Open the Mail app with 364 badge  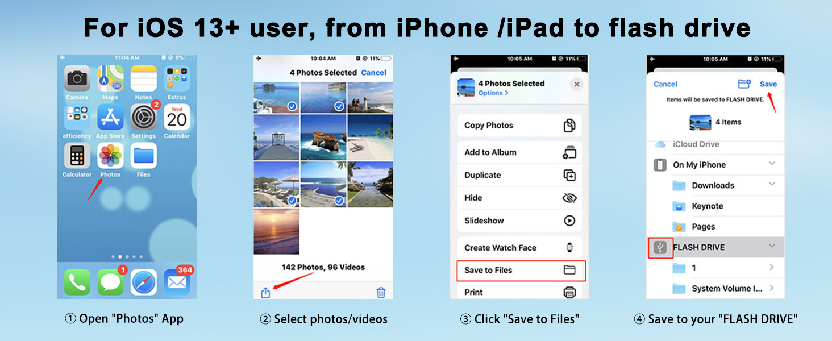point(177,282)
